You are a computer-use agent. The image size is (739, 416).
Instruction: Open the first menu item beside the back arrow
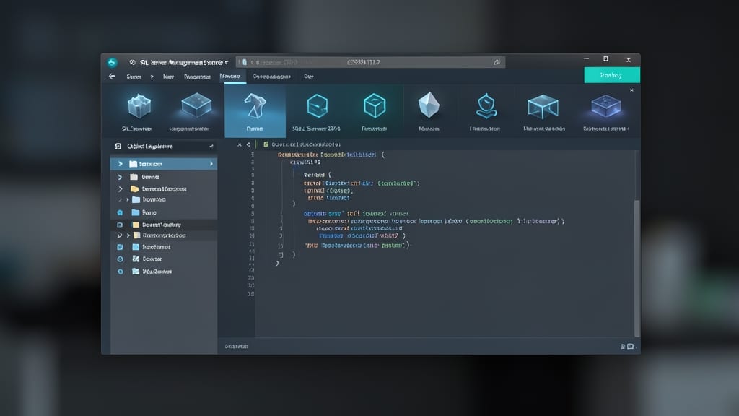click(x=134, y=77)
